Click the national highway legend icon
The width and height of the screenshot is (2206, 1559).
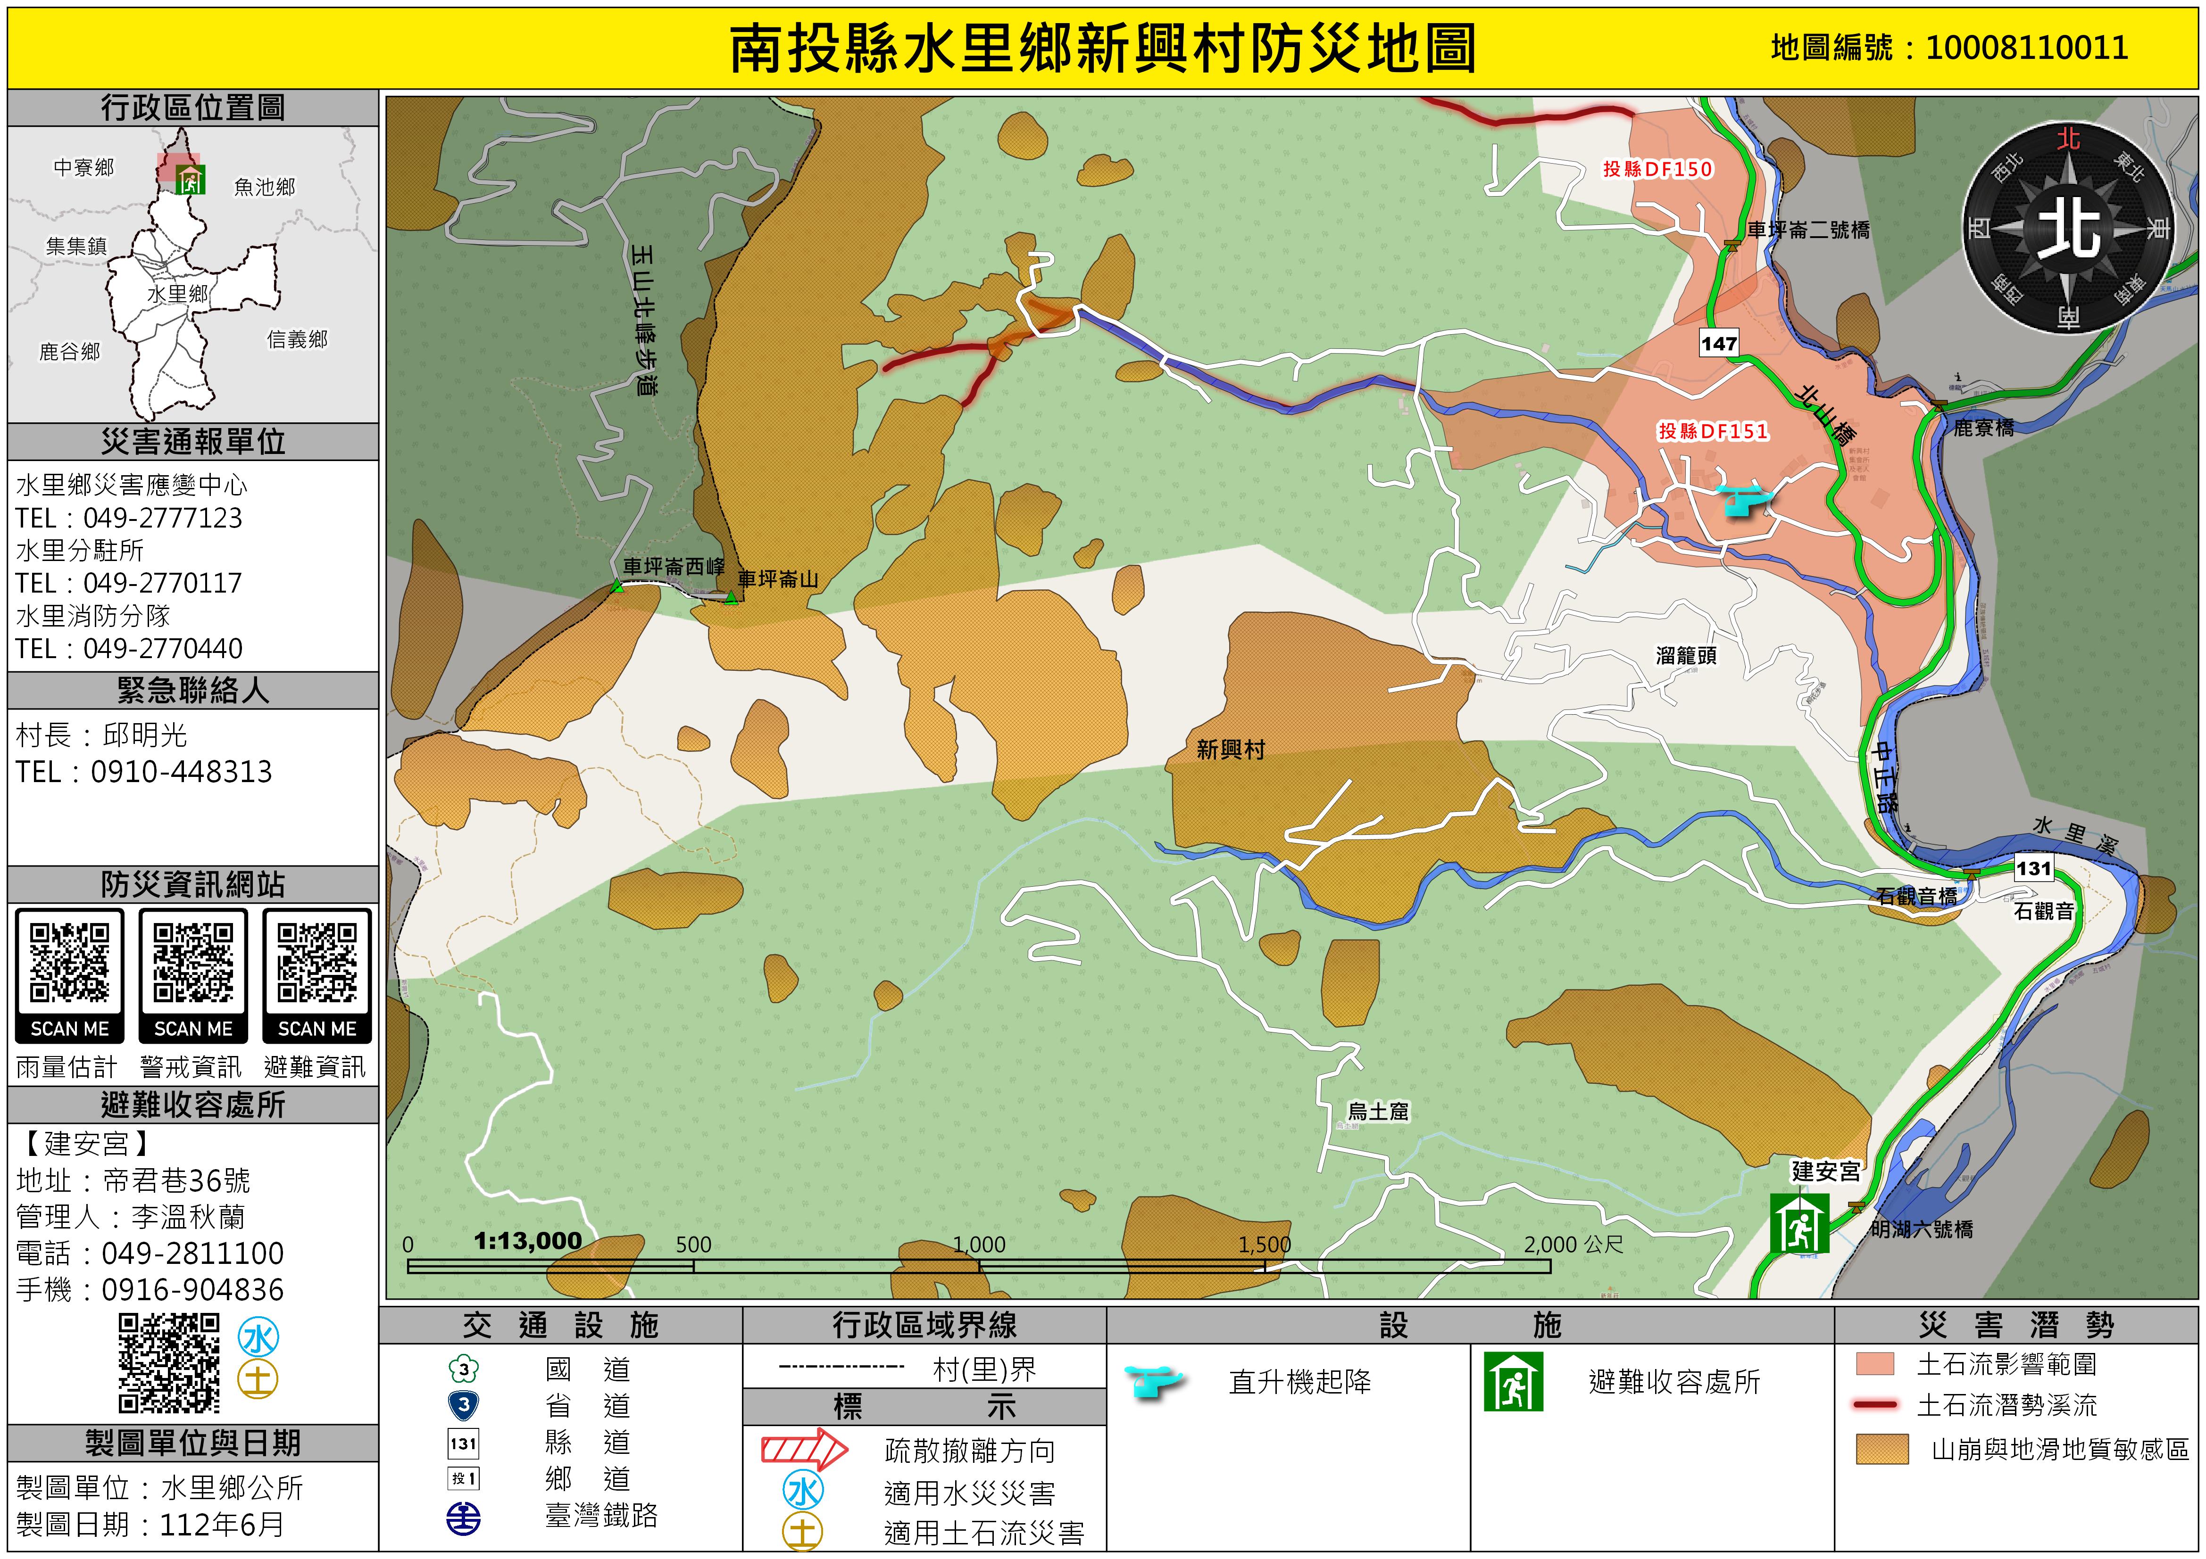(463, 1369)
